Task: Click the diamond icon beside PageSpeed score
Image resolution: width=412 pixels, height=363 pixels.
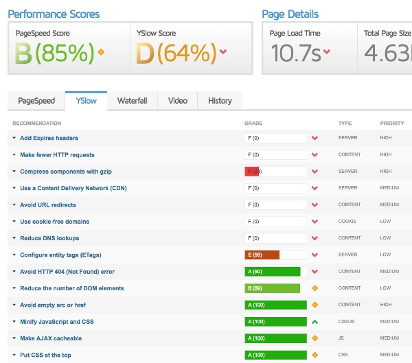Action: click(x=101, y=52)
